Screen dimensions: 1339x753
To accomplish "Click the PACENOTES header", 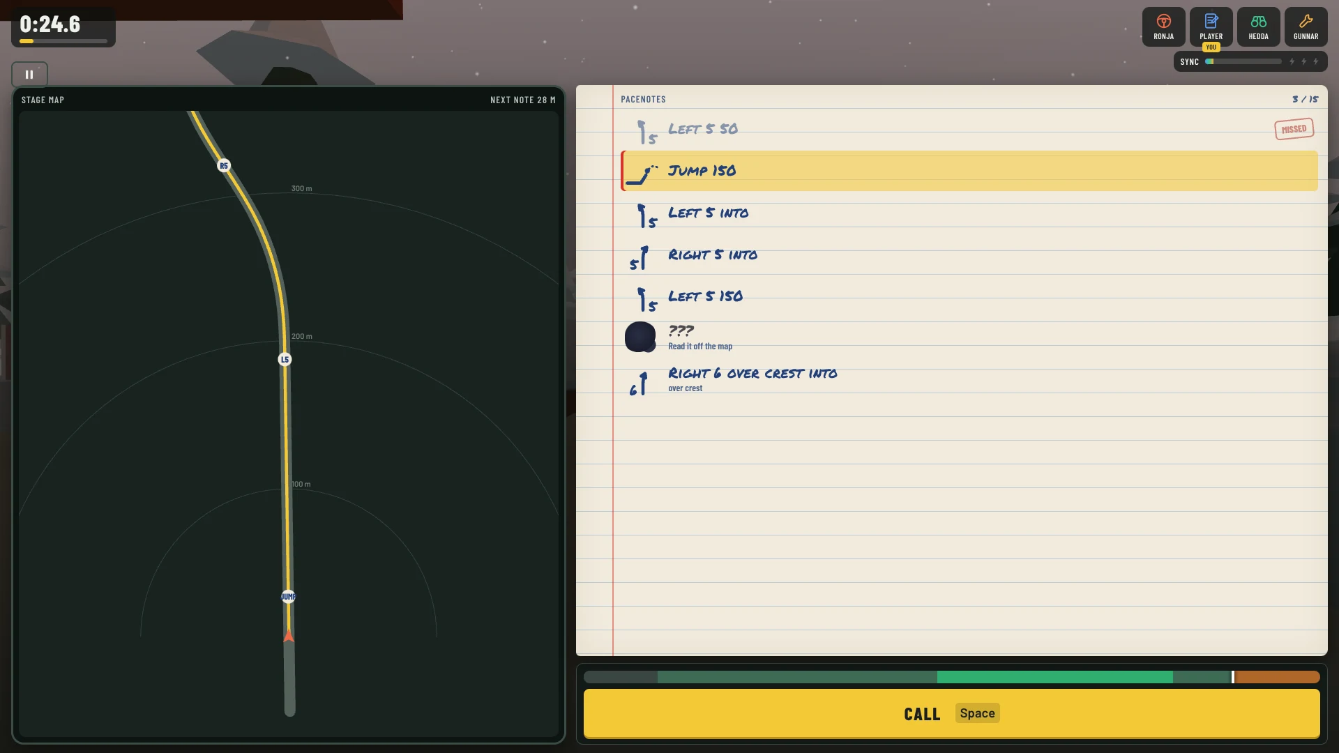I will point(643,99).
